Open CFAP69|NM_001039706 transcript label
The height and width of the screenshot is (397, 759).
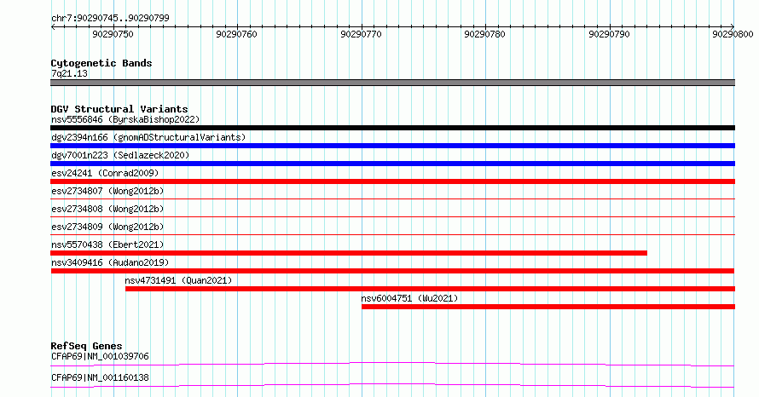coord(100,356)
